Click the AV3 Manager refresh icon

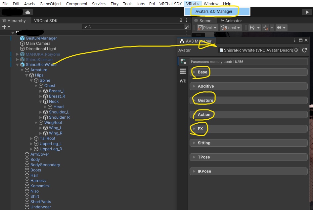tap(304, 50)
